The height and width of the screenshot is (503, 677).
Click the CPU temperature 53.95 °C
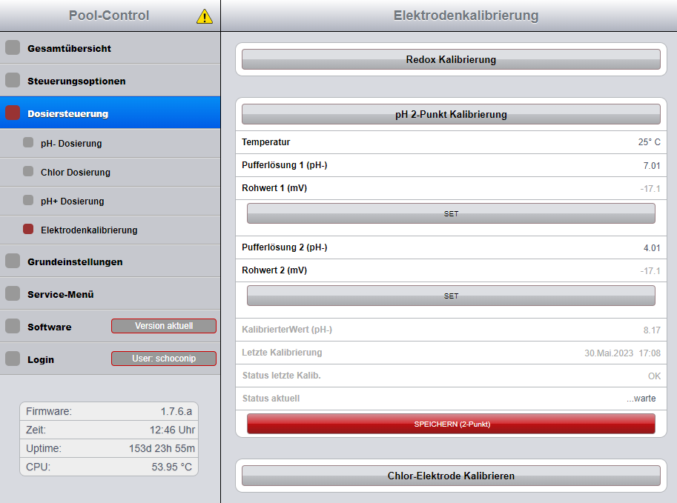[x=172, y=467]
